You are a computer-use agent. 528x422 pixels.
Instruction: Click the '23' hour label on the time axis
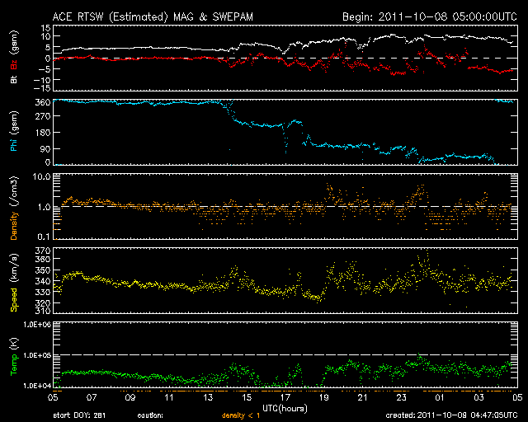point(402,397)
